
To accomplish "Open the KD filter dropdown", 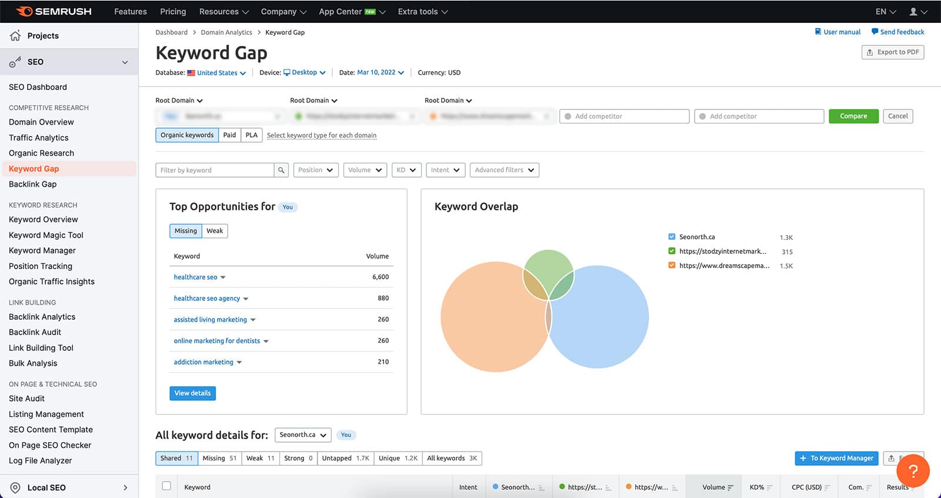I will [406, 170].
